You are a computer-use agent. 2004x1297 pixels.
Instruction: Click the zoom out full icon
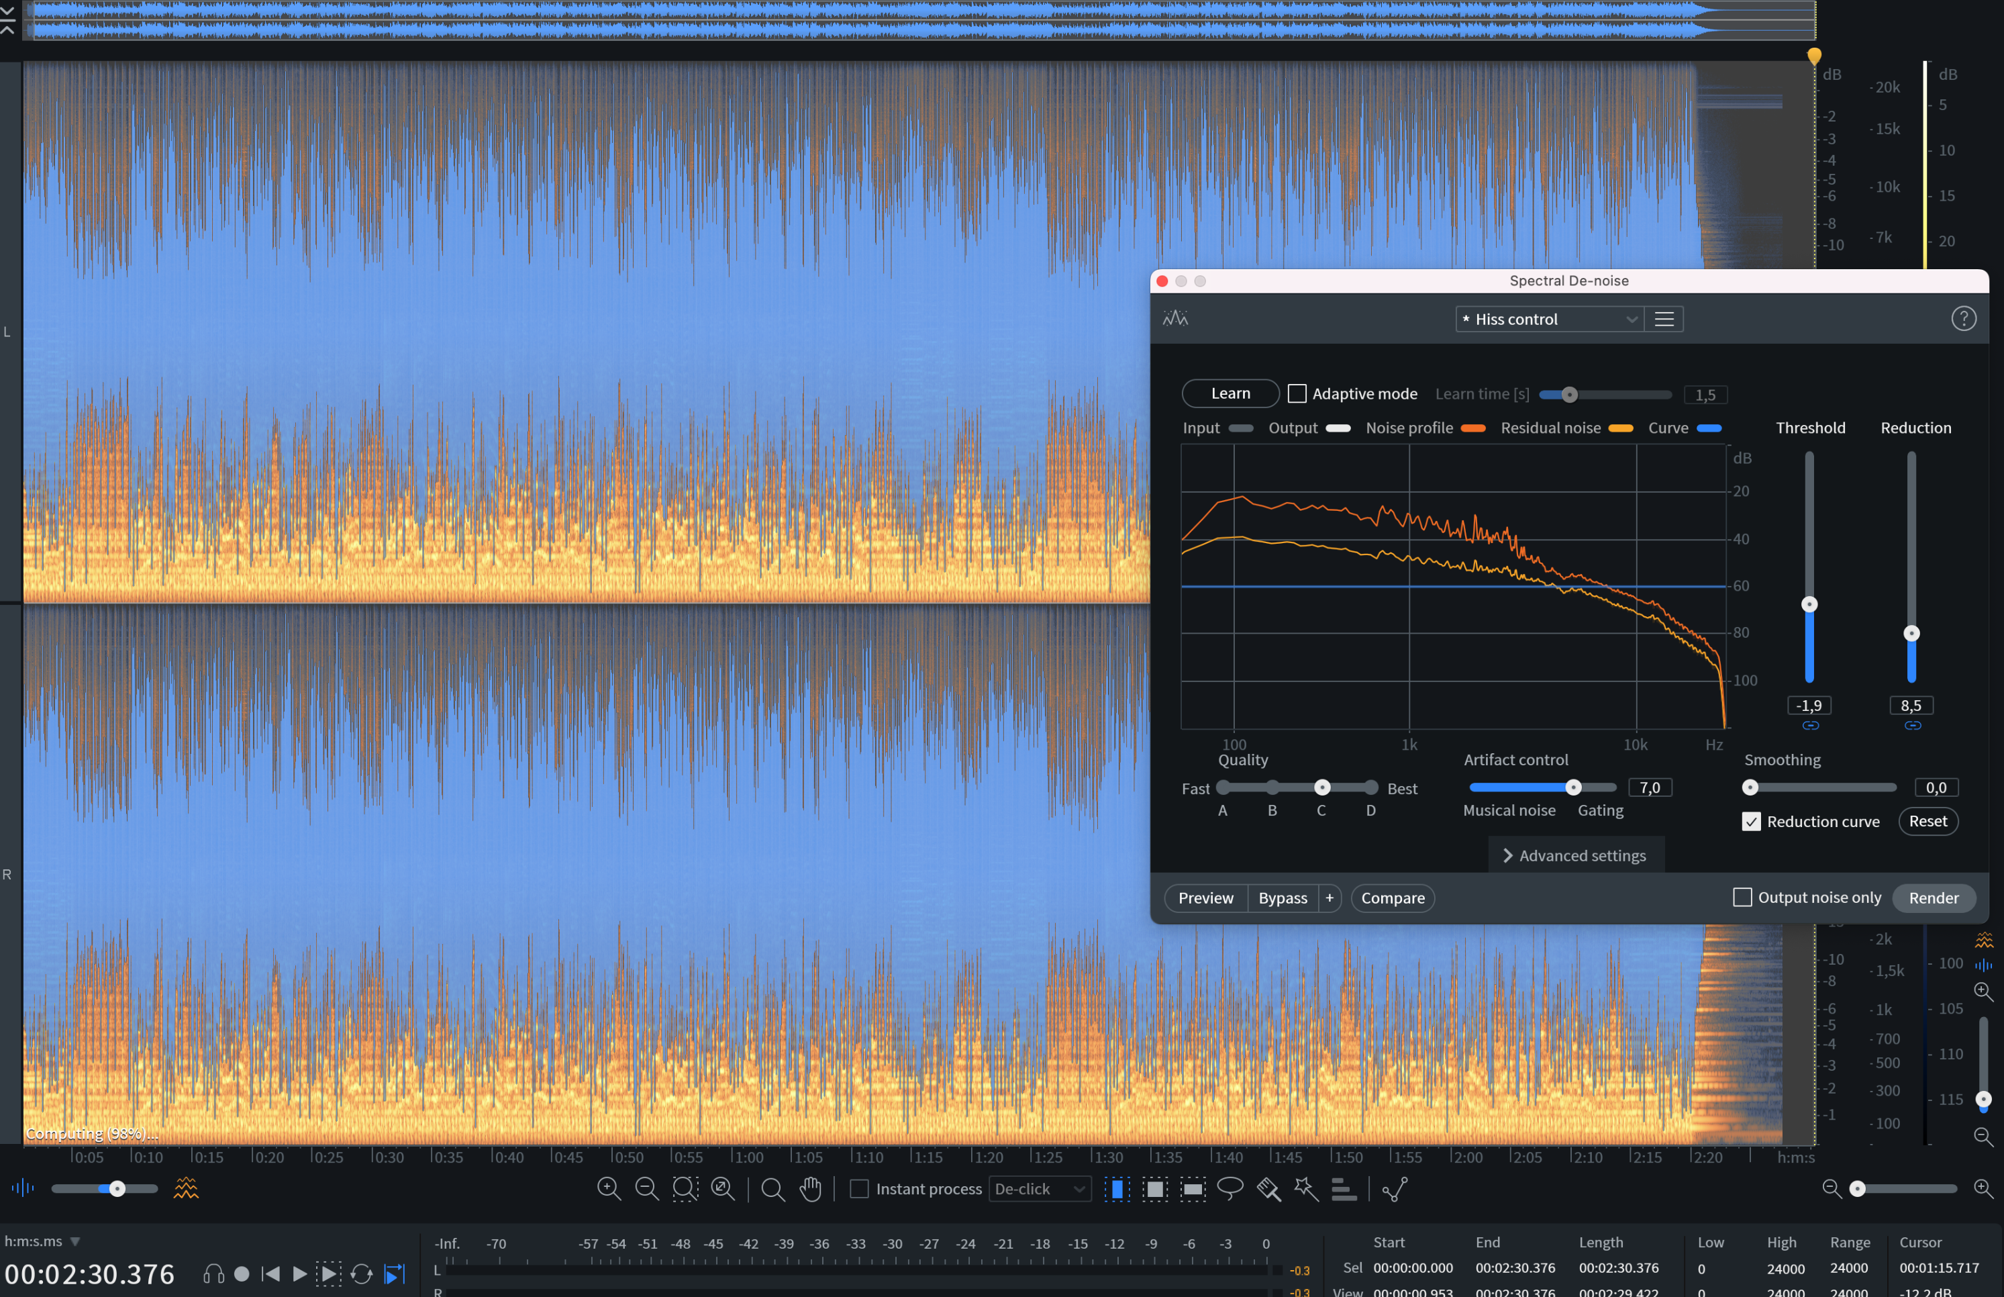pos(723,1188)
